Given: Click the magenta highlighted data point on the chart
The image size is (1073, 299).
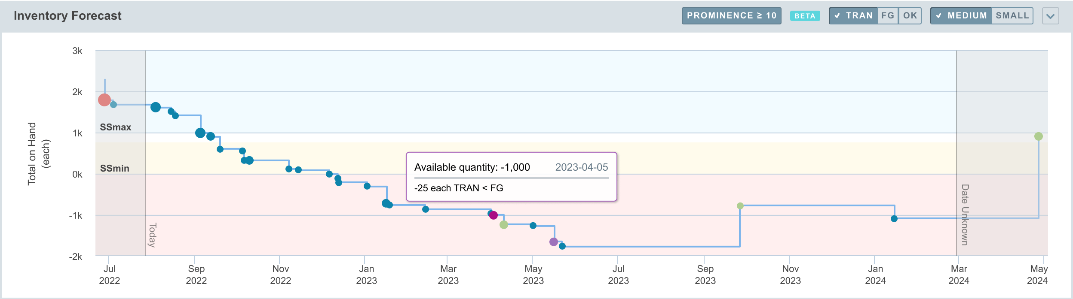Looking at the screenshot, I should tap(494, 215).
